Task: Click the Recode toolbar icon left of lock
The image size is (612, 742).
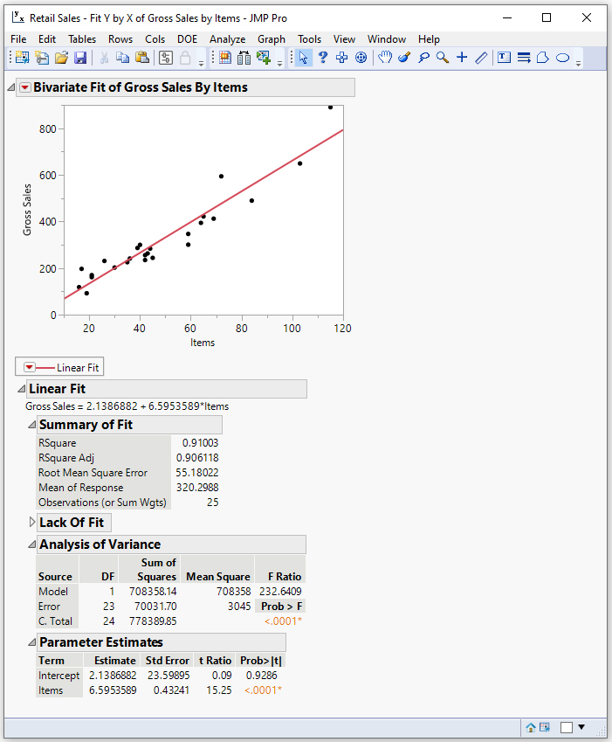Action: point(165,58)
